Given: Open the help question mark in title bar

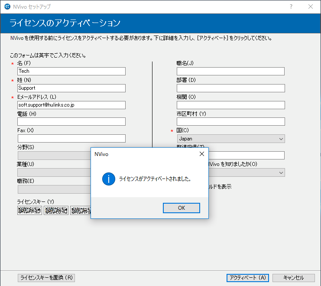Looking at the screenshot, I should pyautogui.click(x=291, y=6).
